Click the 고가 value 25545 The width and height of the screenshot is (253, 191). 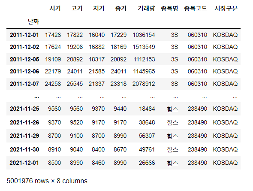click(x=75, y=84)
